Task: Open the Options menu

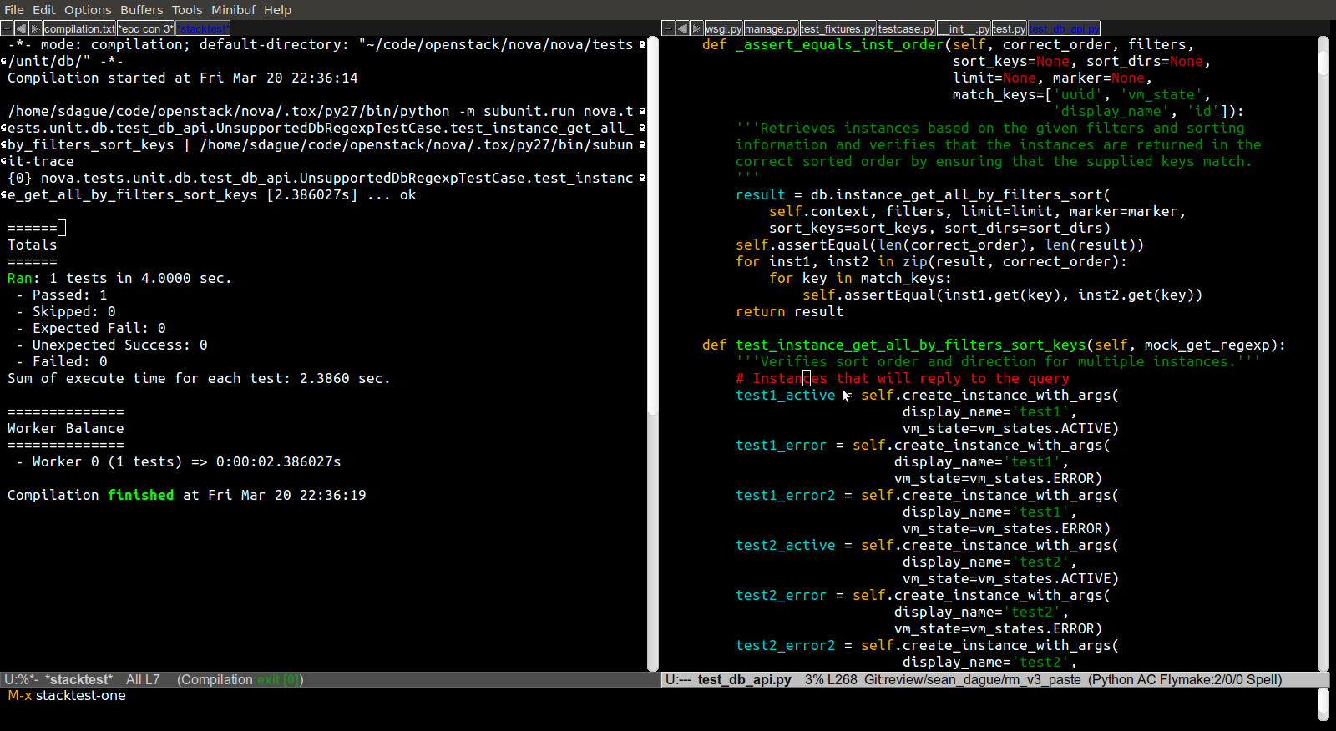Action: point(88,10)
